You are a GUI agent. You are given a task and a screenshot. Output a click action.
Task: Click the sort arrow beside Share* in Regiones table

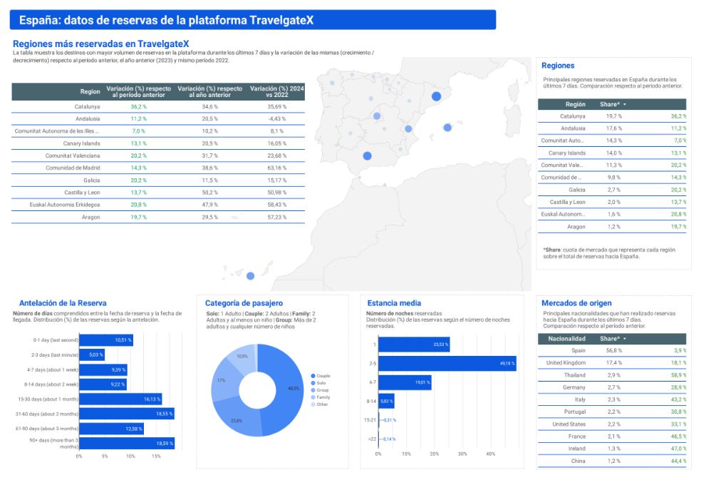tap(625, 105)
